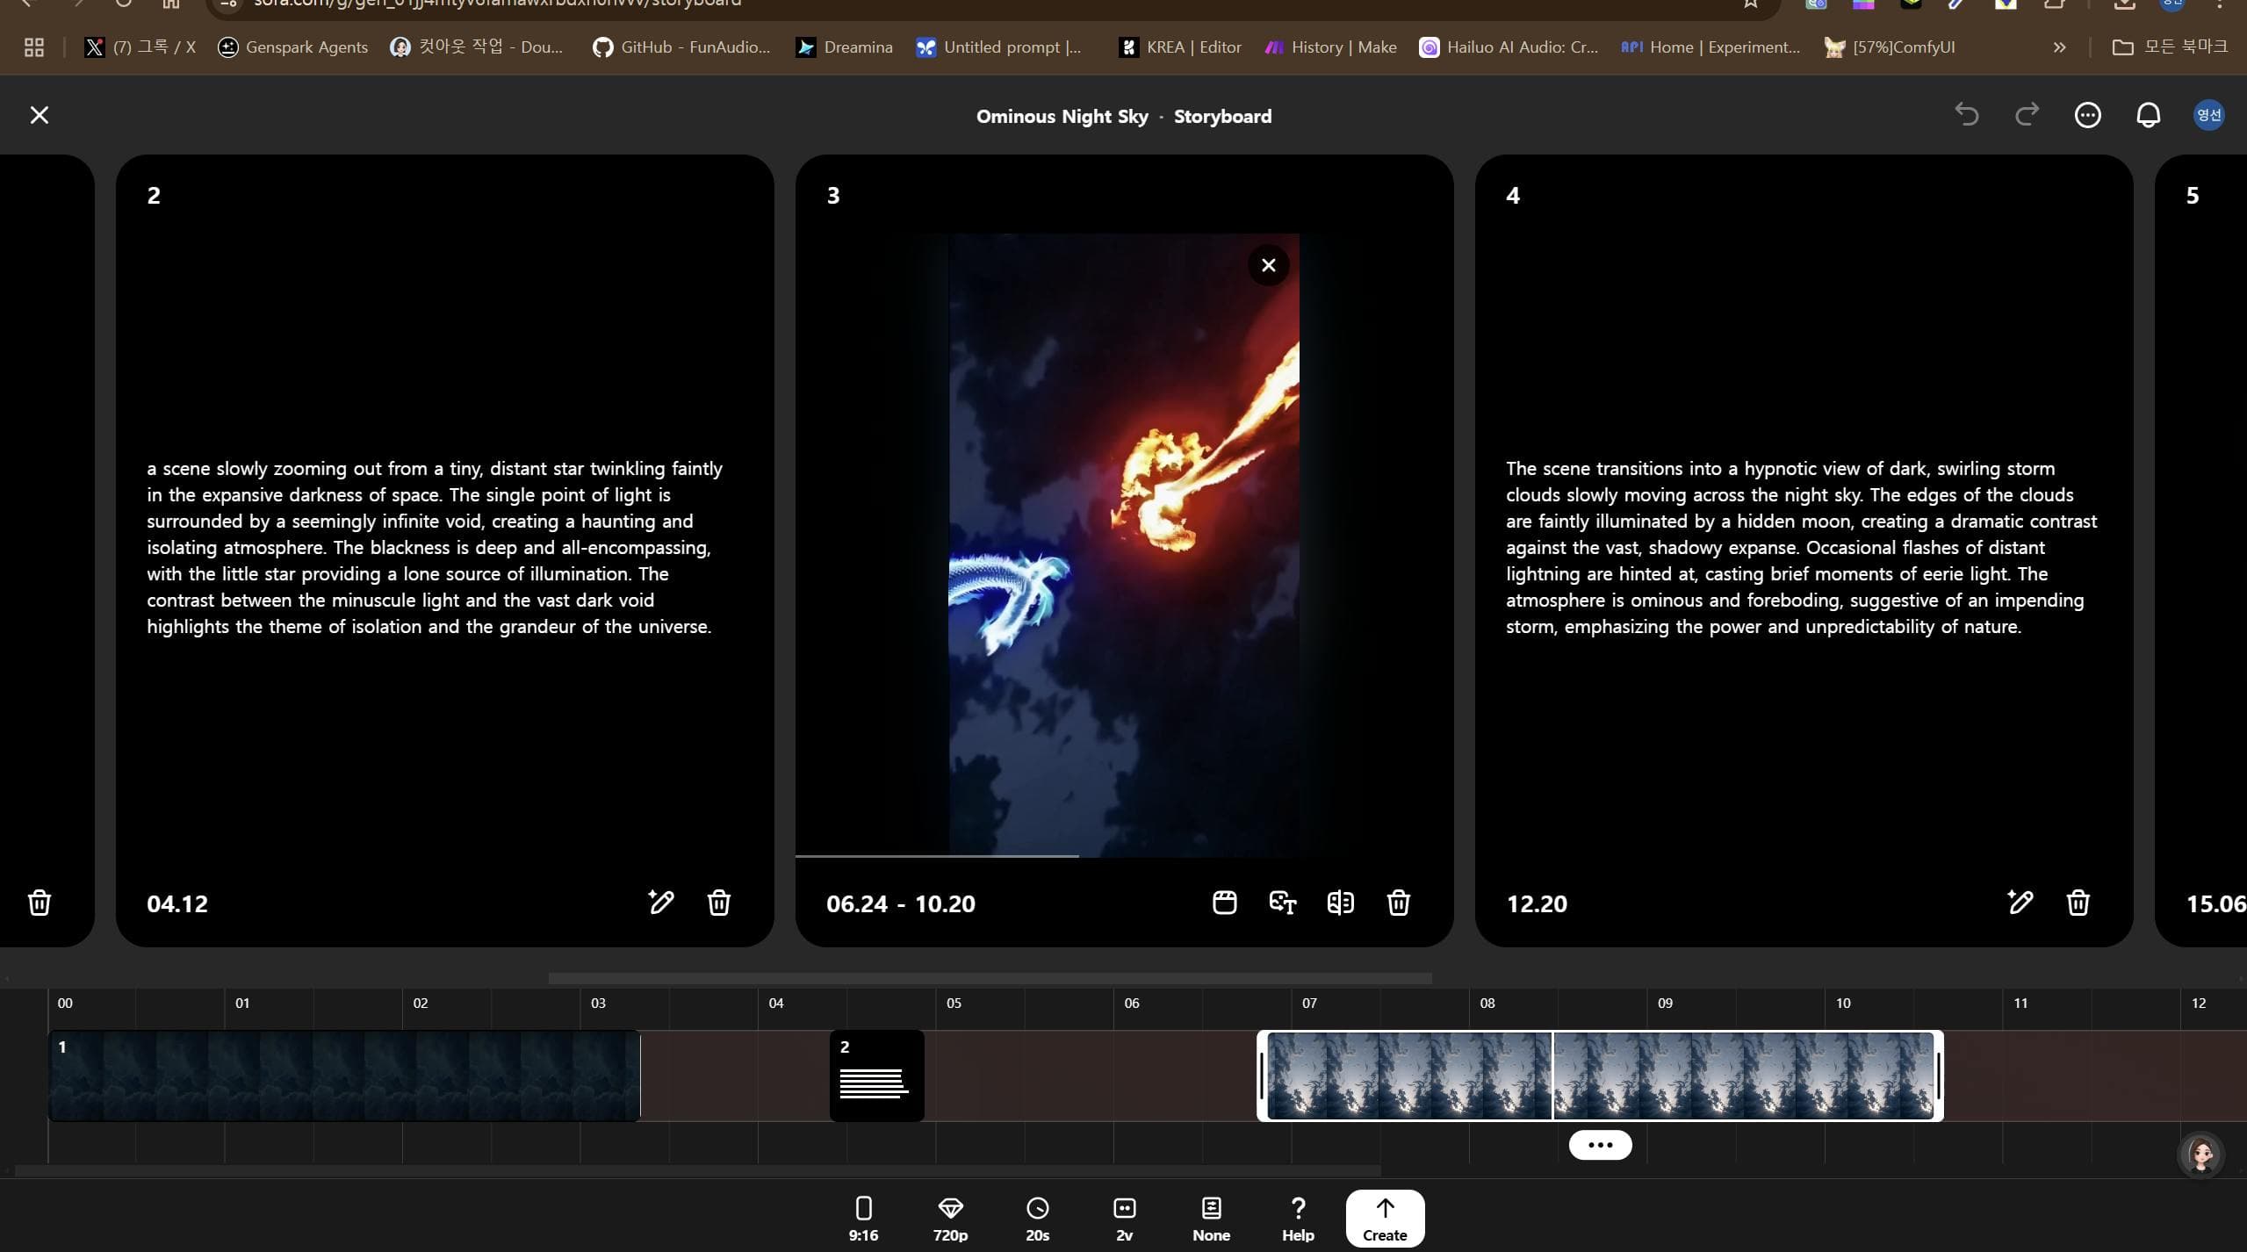2247x1252 pixels.
Task: Open the Genspark Agents bookmark
Action: [x=292, y=47]
